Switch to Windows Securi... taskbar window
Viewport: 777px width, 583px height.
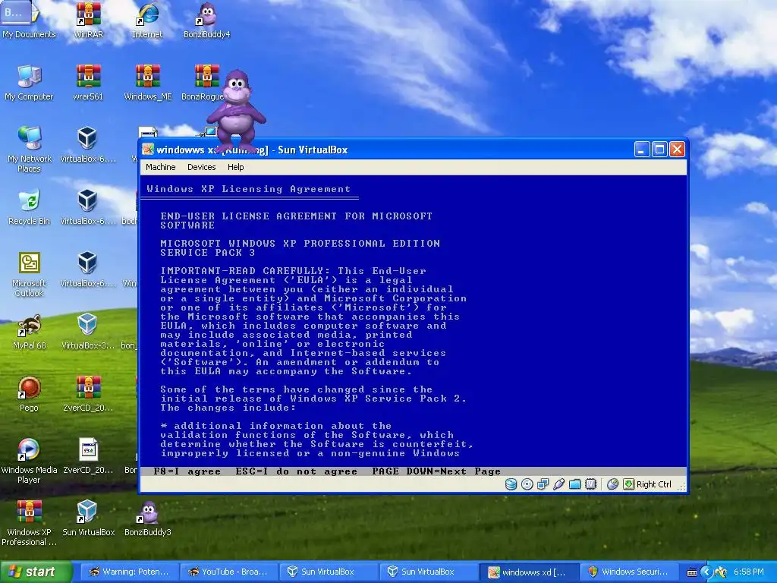628,572
